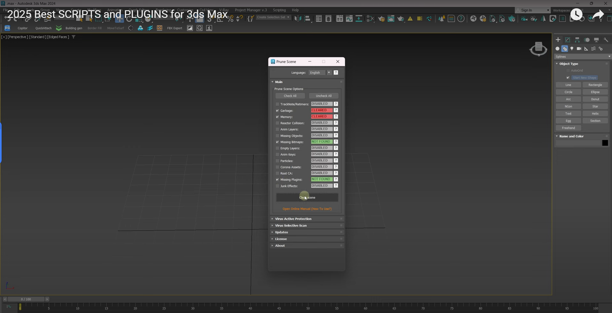Enable the Junk Effects checkbox
Viewport: 612px width, 313px height.
tap(277, 186)
